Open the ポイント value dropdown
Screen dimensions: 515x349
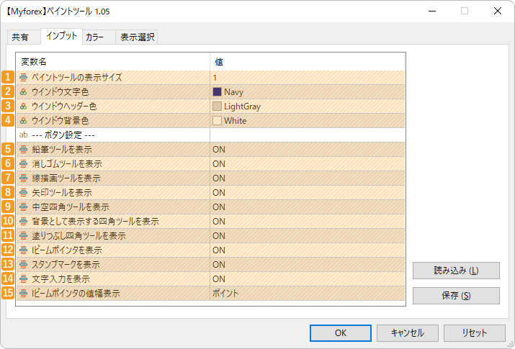coord(308,294)
